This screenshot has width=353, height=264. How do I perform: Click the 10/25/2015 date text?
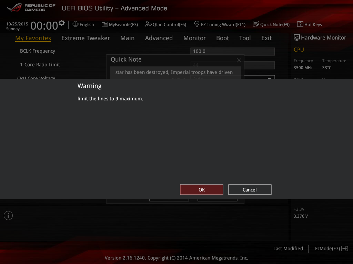(x=17, y=24)
